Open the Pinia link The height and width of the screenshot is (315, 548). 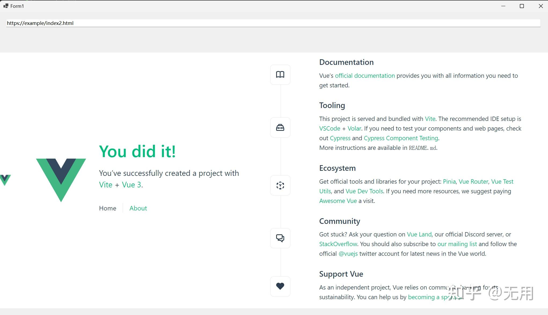[449, 182]
